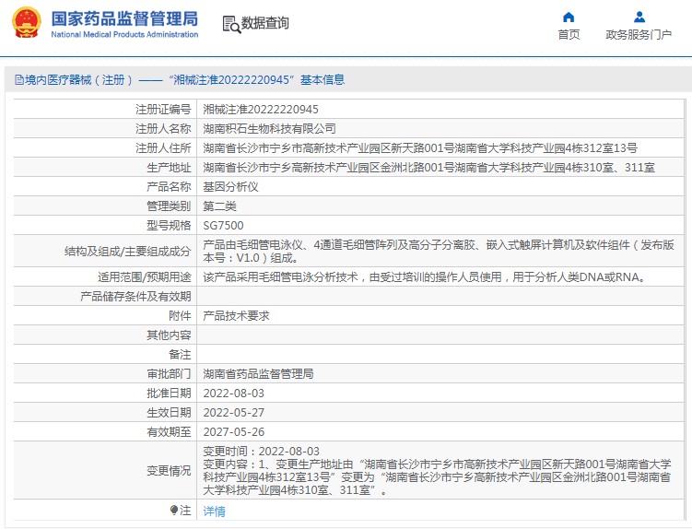
Task: Open the 详情 link in the note row
Action: (214, 511)
